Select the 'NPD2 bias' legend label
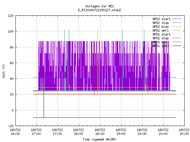 click(x=161, y=27)
